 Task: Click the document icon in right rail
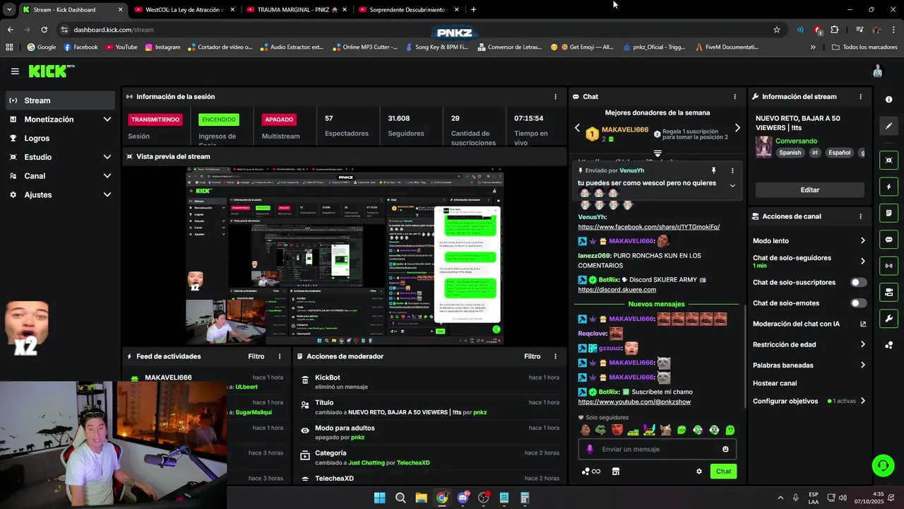coord(888,213)
